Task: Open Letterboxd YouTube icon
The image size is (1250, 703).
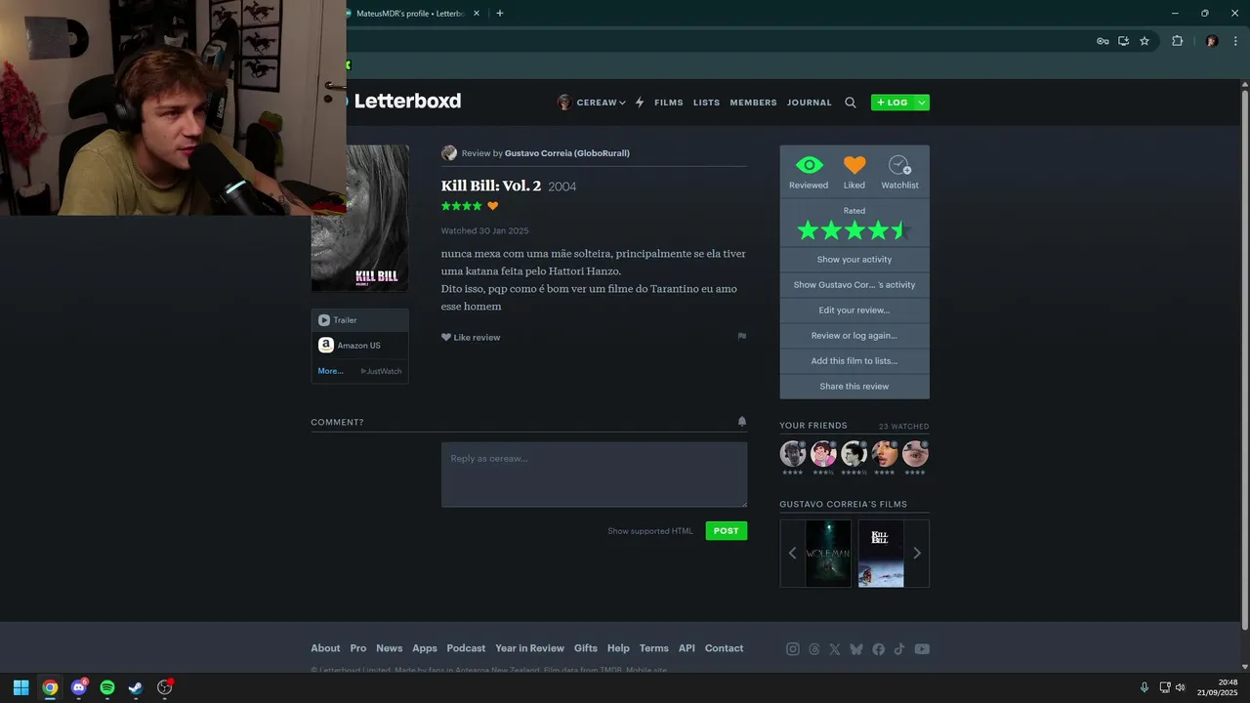Action: click(x=922, y=649)
